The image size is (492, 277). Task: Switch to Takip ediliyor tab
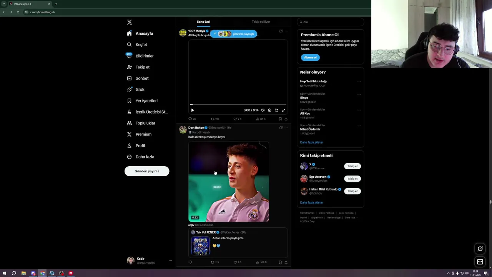[x=261, y=22]
